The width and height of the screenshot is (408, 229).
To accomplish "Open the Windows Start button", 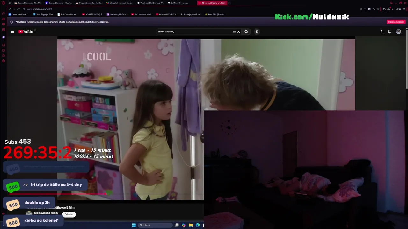I will 134,225.
